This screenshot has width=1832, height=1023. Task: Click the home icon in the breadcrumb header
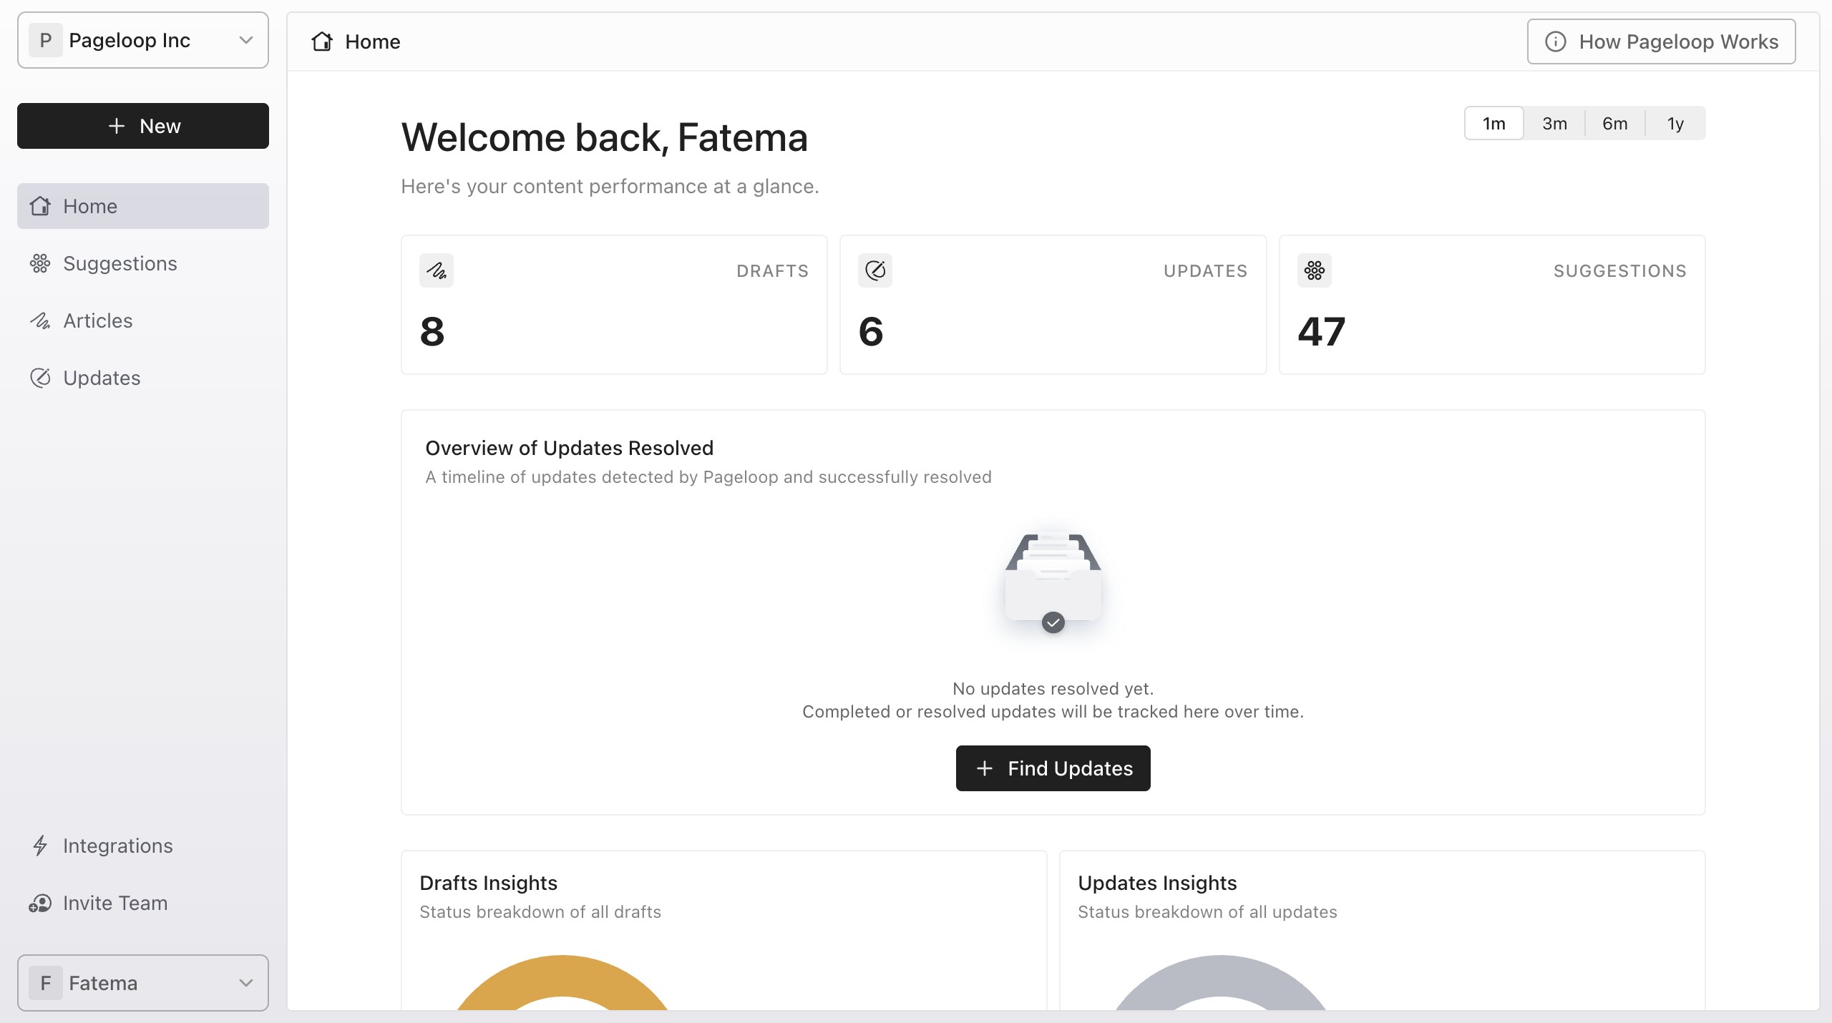322,41
